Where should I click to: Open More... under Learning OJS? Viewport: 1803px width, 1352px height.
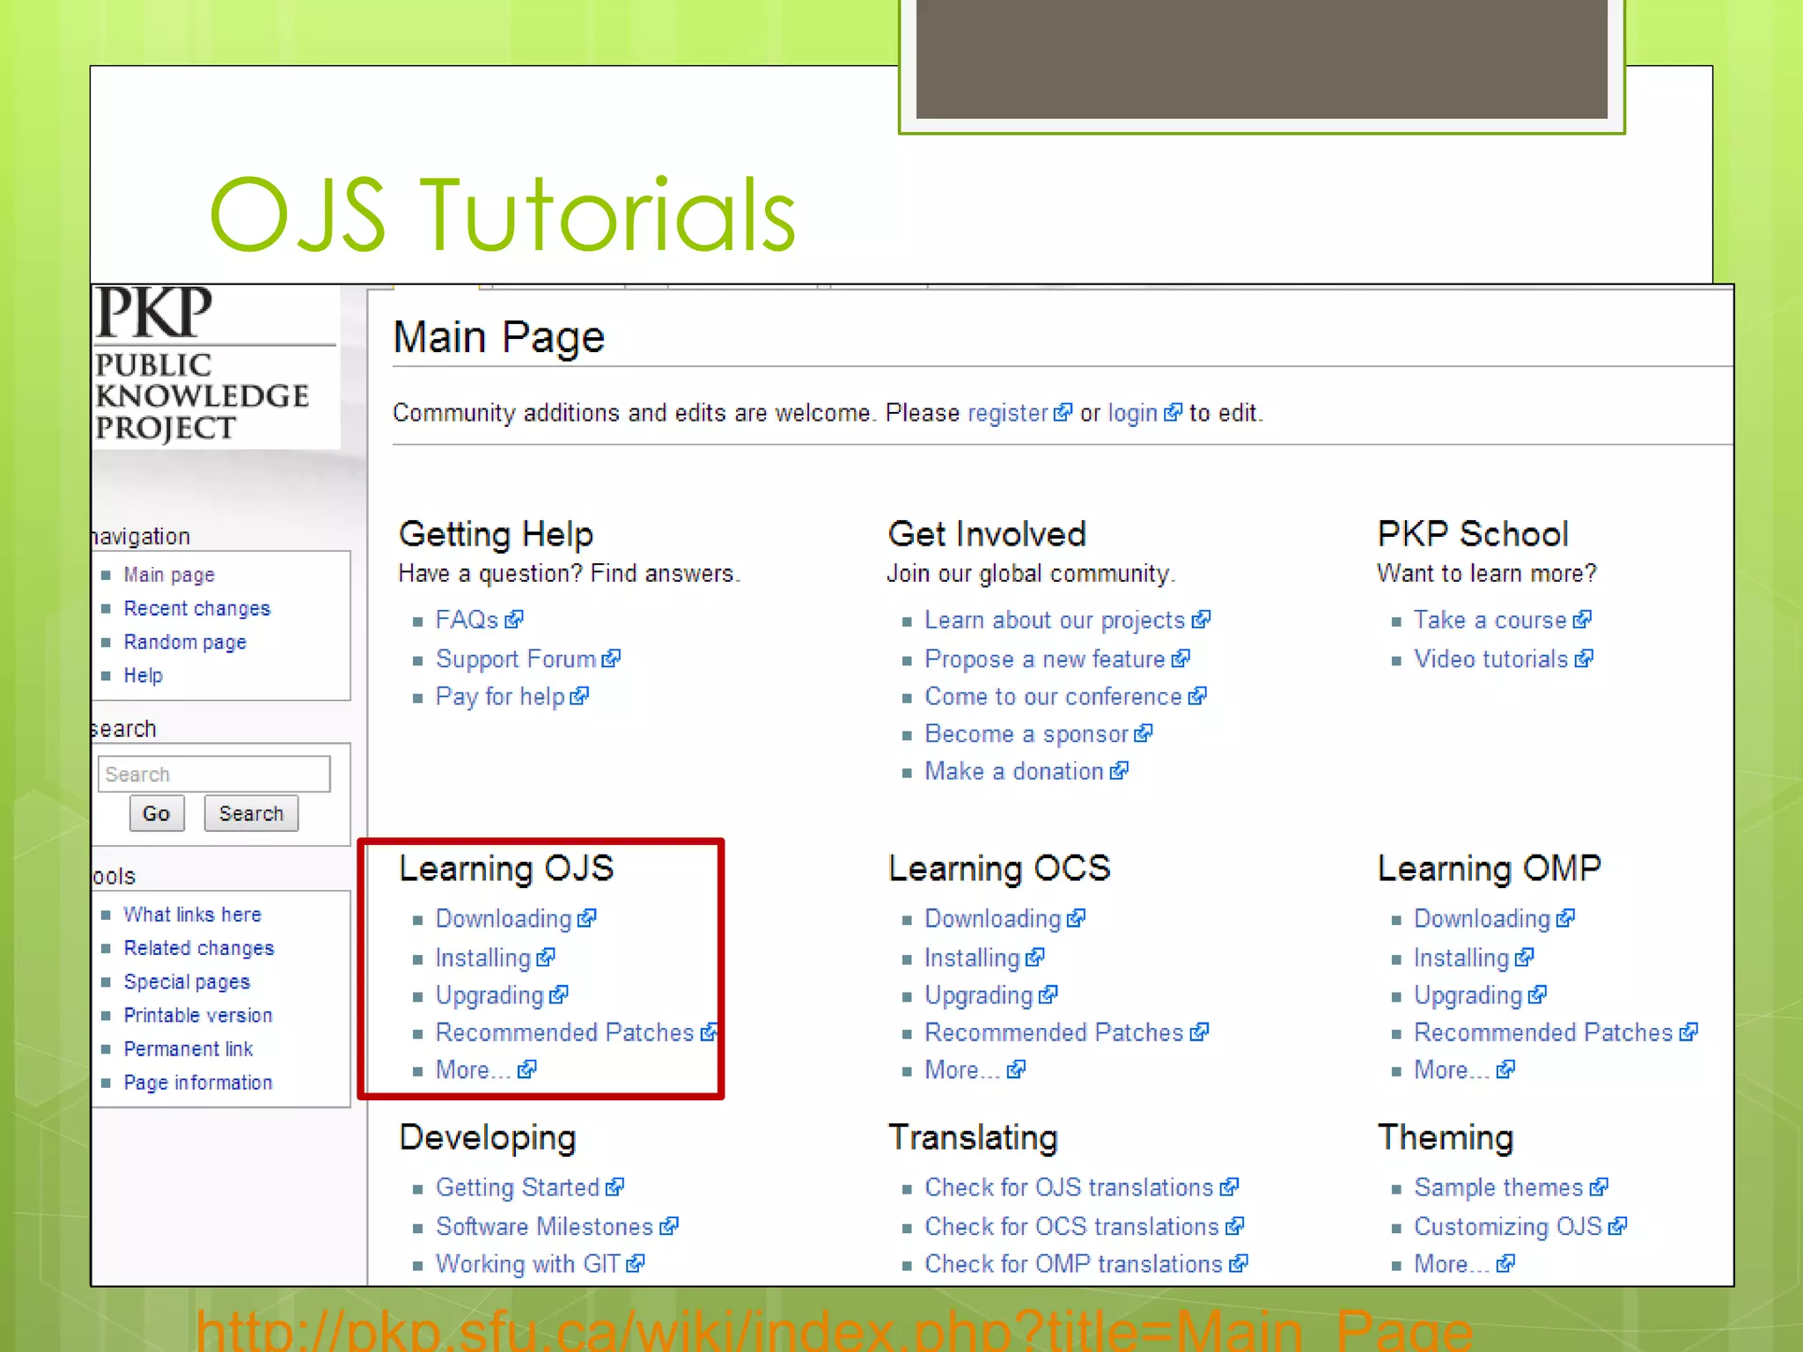pos(474,1069)
